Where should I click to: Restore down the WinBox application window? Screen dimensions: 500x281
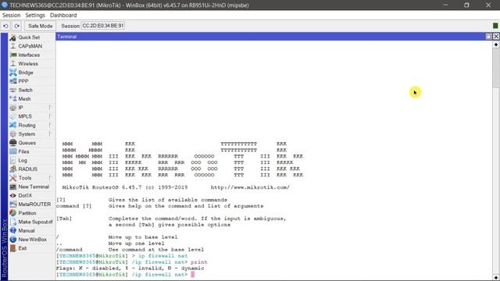coord(466,5)
